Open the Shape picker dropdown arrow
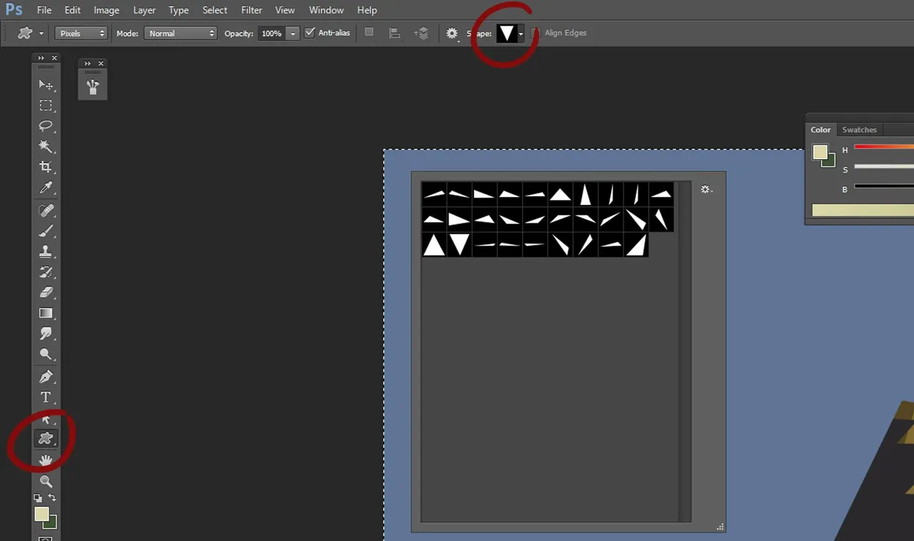 click(521, 34)
